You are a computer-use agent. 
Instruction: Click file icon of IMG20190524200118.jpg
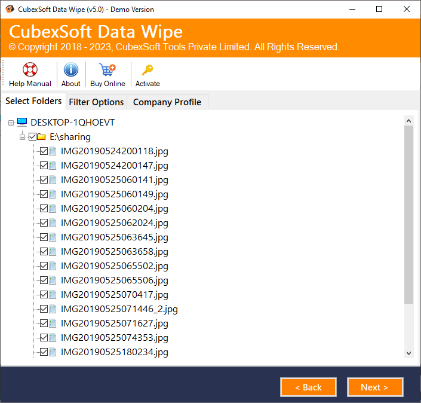[53, 151]
